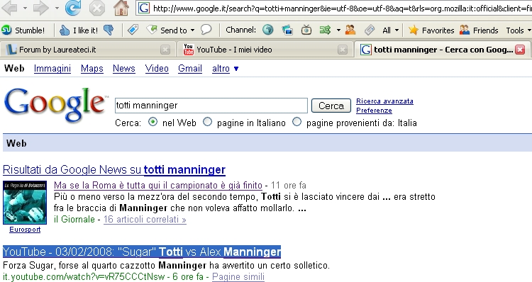Expand the 'altro' more services menu
The image size is (532, 282).
tap(226, 69)
